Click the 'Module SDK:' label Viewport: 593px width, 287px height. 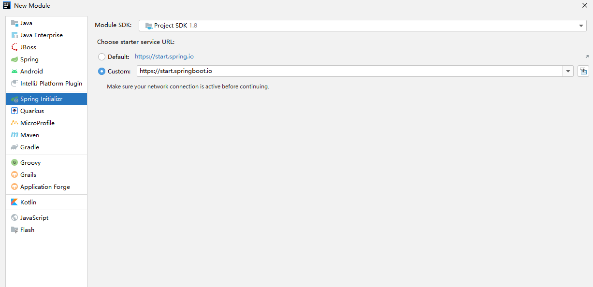click(x=113, y=25)
